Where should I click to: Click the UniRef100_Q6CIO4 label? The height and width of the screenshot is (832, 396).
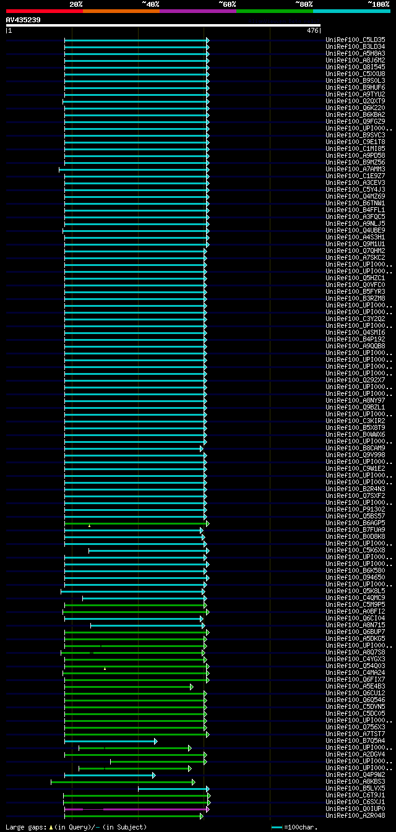(x=355, y=619)
